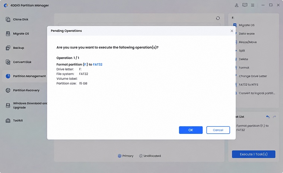
Task: Open hamburger menu in title bar
Action: [253, 5]
